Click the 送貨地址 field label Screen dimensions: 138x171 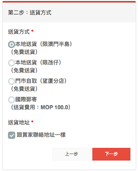(19, 123)
